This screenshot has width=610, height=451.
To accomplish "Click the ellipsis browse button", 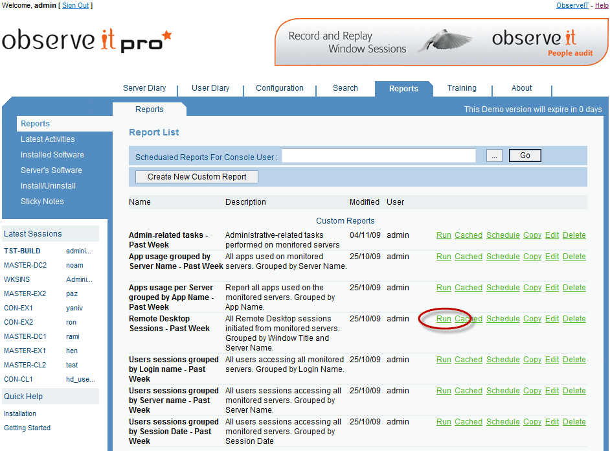I will click(494, 156).
